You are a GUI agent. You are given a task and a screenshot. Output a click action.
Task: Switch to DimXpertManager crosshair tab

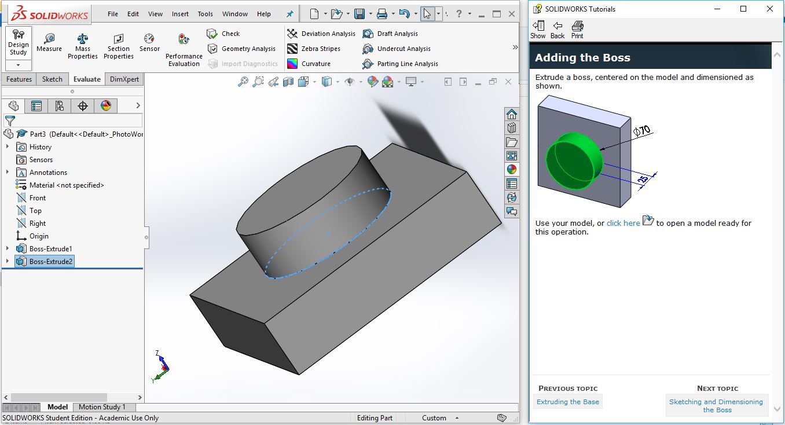[83, 105]
